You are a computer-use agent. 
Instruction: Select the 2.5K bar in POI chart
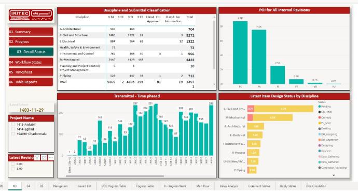278,75
